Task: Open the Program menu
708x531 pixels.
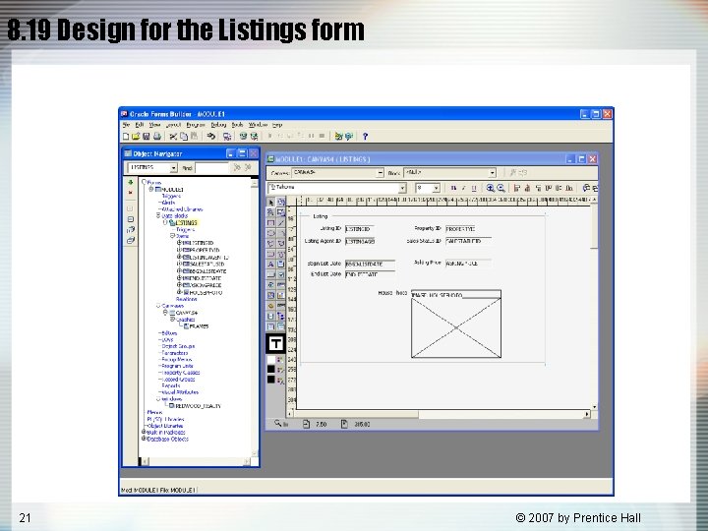Action: tap(196, 125)
